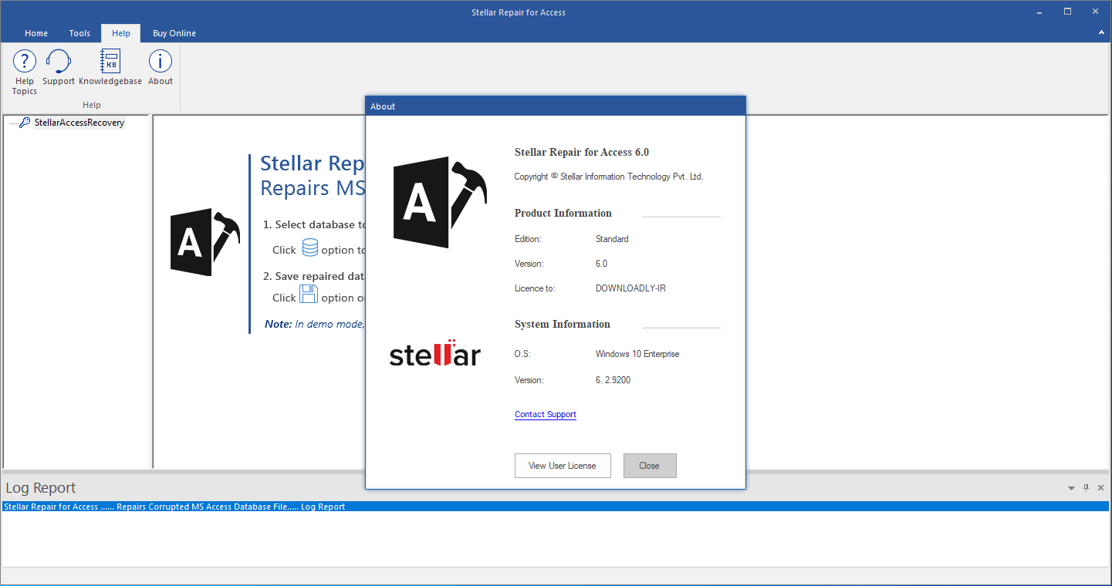Click the database selection icon in step 1
Screen dimensions: 1112x586
click(309, 248)
